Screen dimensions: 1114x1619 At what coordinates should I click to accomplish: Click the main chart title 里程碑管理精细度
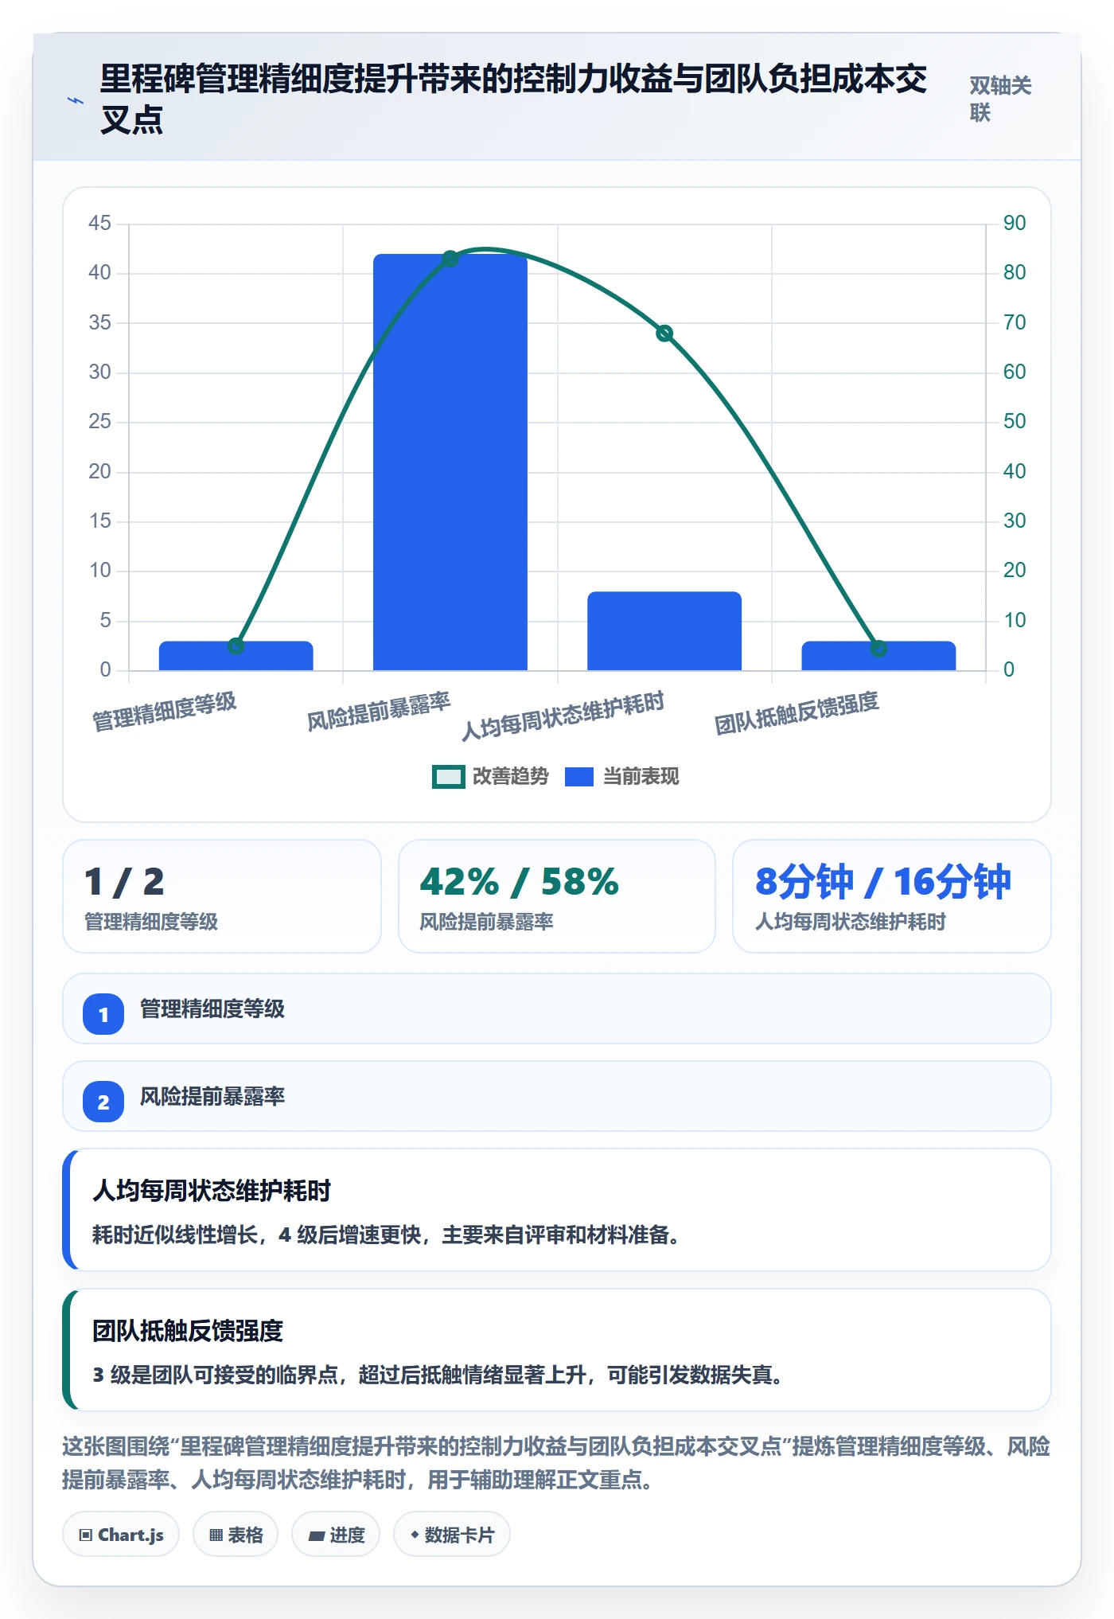[514, 99]
